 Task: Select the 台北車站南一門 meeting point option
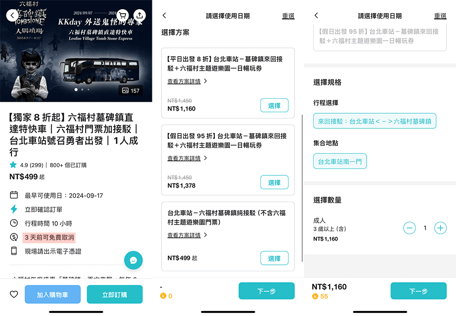pyautogui.click(x=340, y=161)
